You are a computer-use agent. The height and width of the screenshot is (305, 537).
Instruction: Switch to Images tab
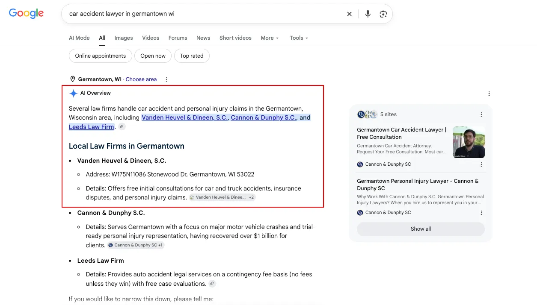click(x=124, y=38)
